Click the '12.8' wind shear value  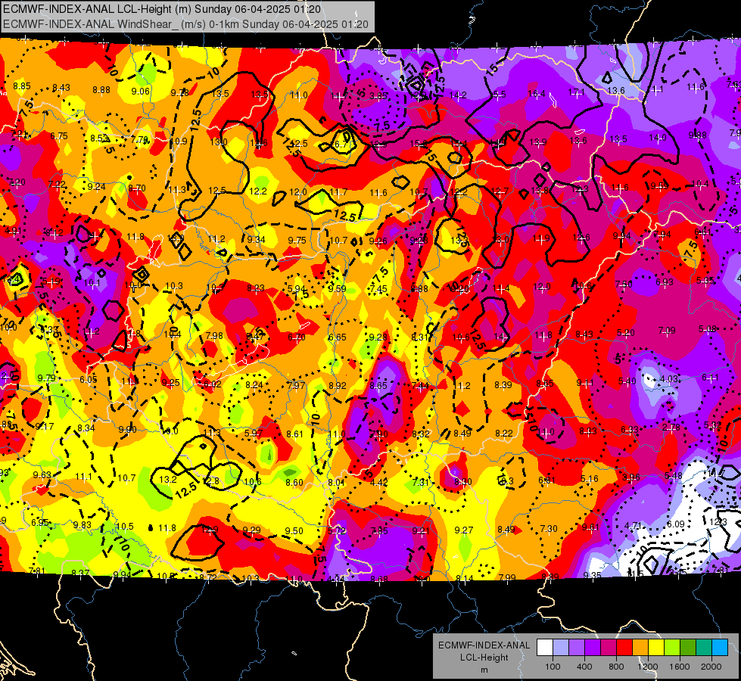coord(210,480)
